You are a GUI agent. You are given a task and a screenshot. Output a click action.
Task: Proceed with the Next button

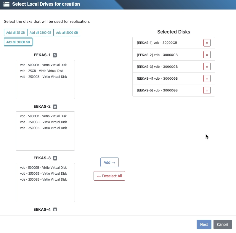click(x=204, y=224)
